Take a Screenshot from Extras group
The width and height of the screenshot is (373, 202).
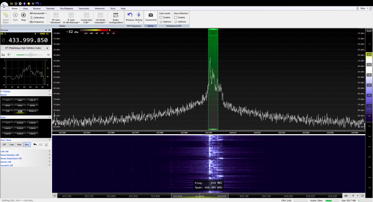(151, 16)
